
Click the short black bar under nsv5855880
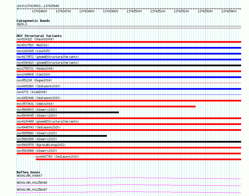[62, 136]
